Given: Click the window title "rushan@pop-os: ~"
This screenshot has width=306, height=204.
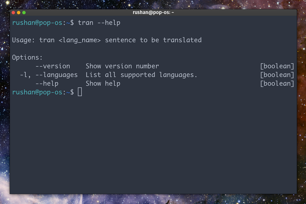Looking at the screenshot, I should pyautogui.click(x=153, y=12).
